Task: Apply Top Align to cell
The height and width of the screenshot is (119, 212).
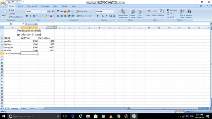Action: 58,12
